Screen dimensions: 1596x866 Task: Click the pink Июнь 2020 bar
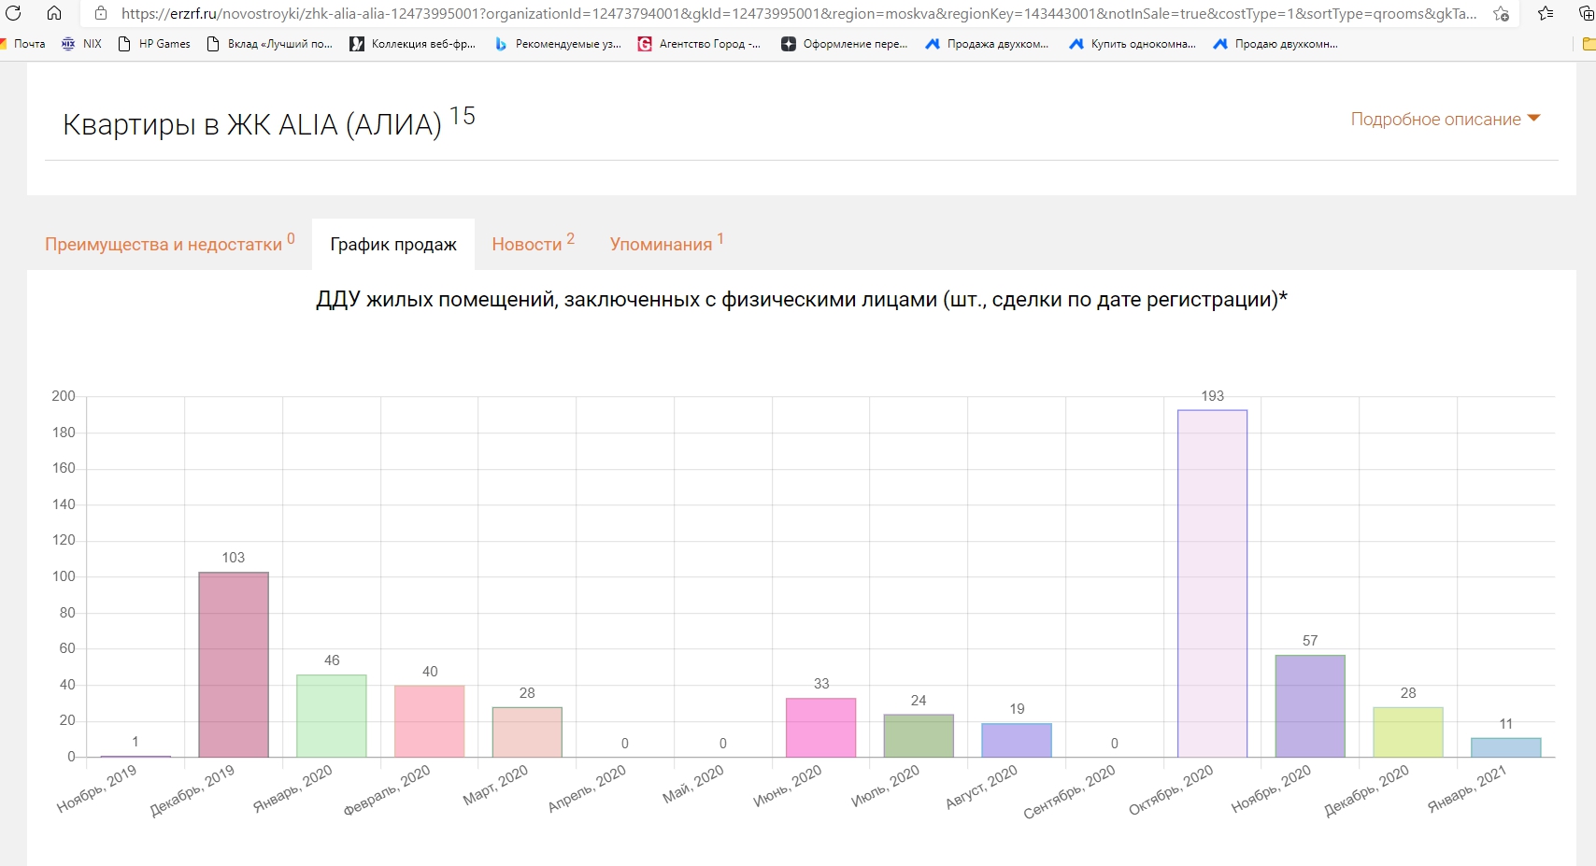pyautogui.click(x=820, y=728)
